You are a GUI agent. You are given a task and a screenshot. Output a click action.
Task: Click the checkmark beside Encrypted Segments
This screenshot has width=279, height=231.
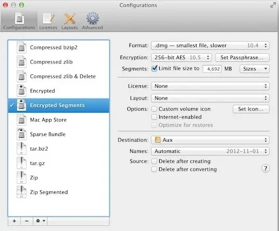[12, 105]
